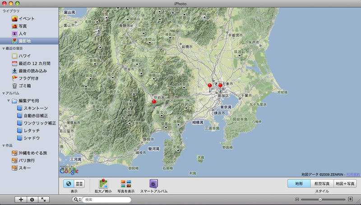Click the 千葉市 map label
Viewport: 361px width, 205px height.
tap(246, 96)
